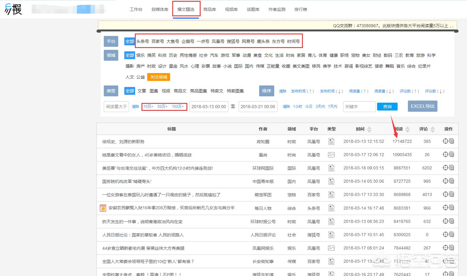Click crosshair icon in 环球网国际 row
467x276 pixels.
click(445, 168)
